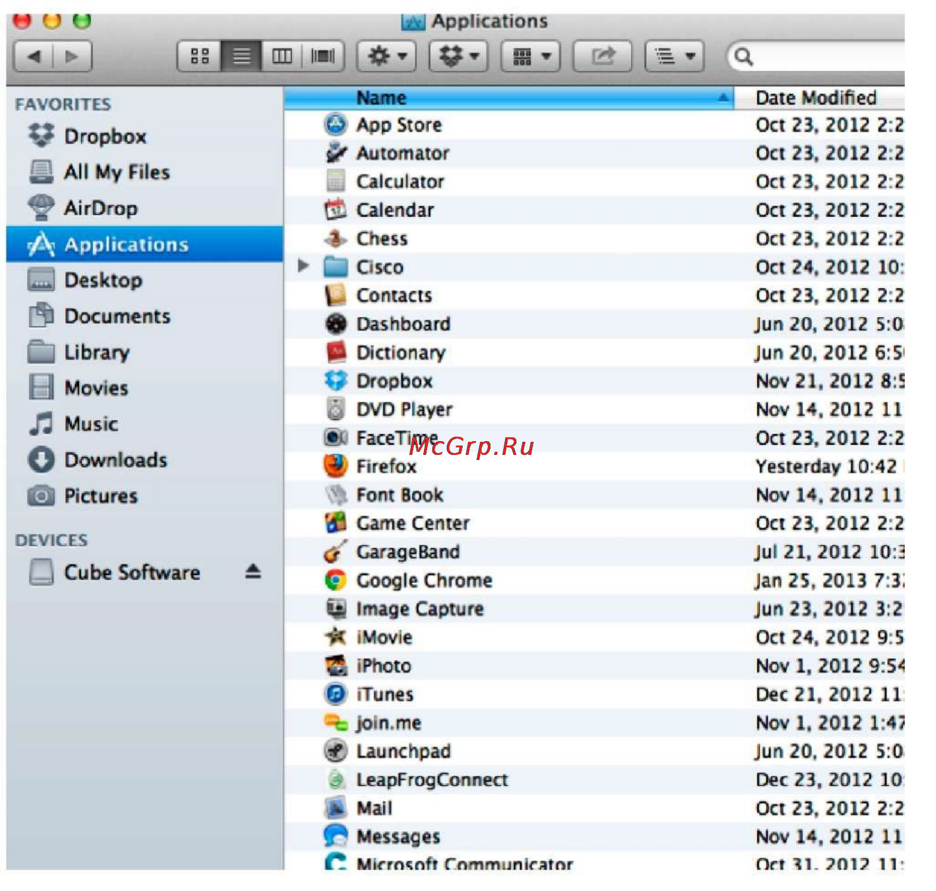Click in the Finder search field

point(816,56)
